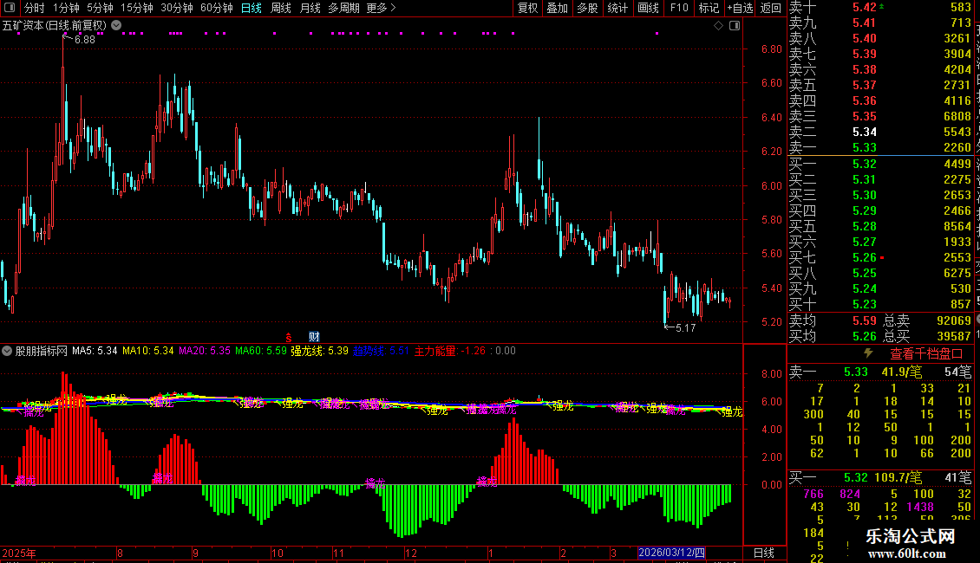Click MA60: 5.59 indicator value
This screenshot has width=980, height=563.
point(261,351)
